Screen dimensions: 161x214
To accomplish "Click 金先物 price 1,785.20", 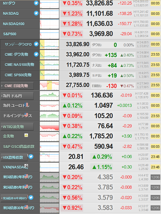I will pyautogui.click(x=101, y=136).
